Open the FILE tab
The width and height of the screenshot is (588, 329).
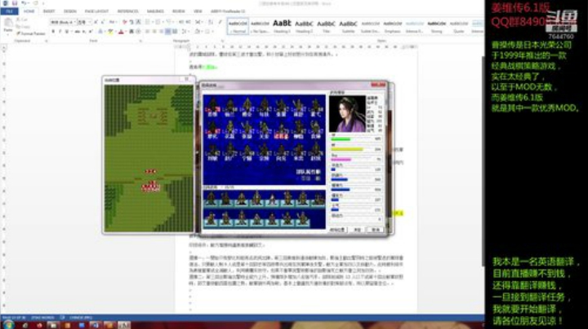point(9,11)
